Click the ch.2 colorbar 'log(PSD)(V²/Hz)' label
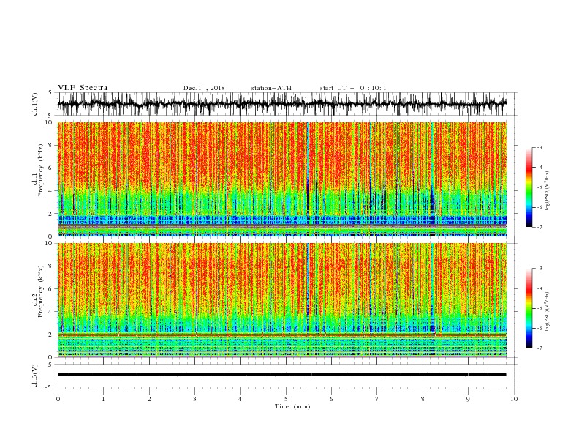The width and height of the screenshot is (579, 448). click(x=548, y=312)
